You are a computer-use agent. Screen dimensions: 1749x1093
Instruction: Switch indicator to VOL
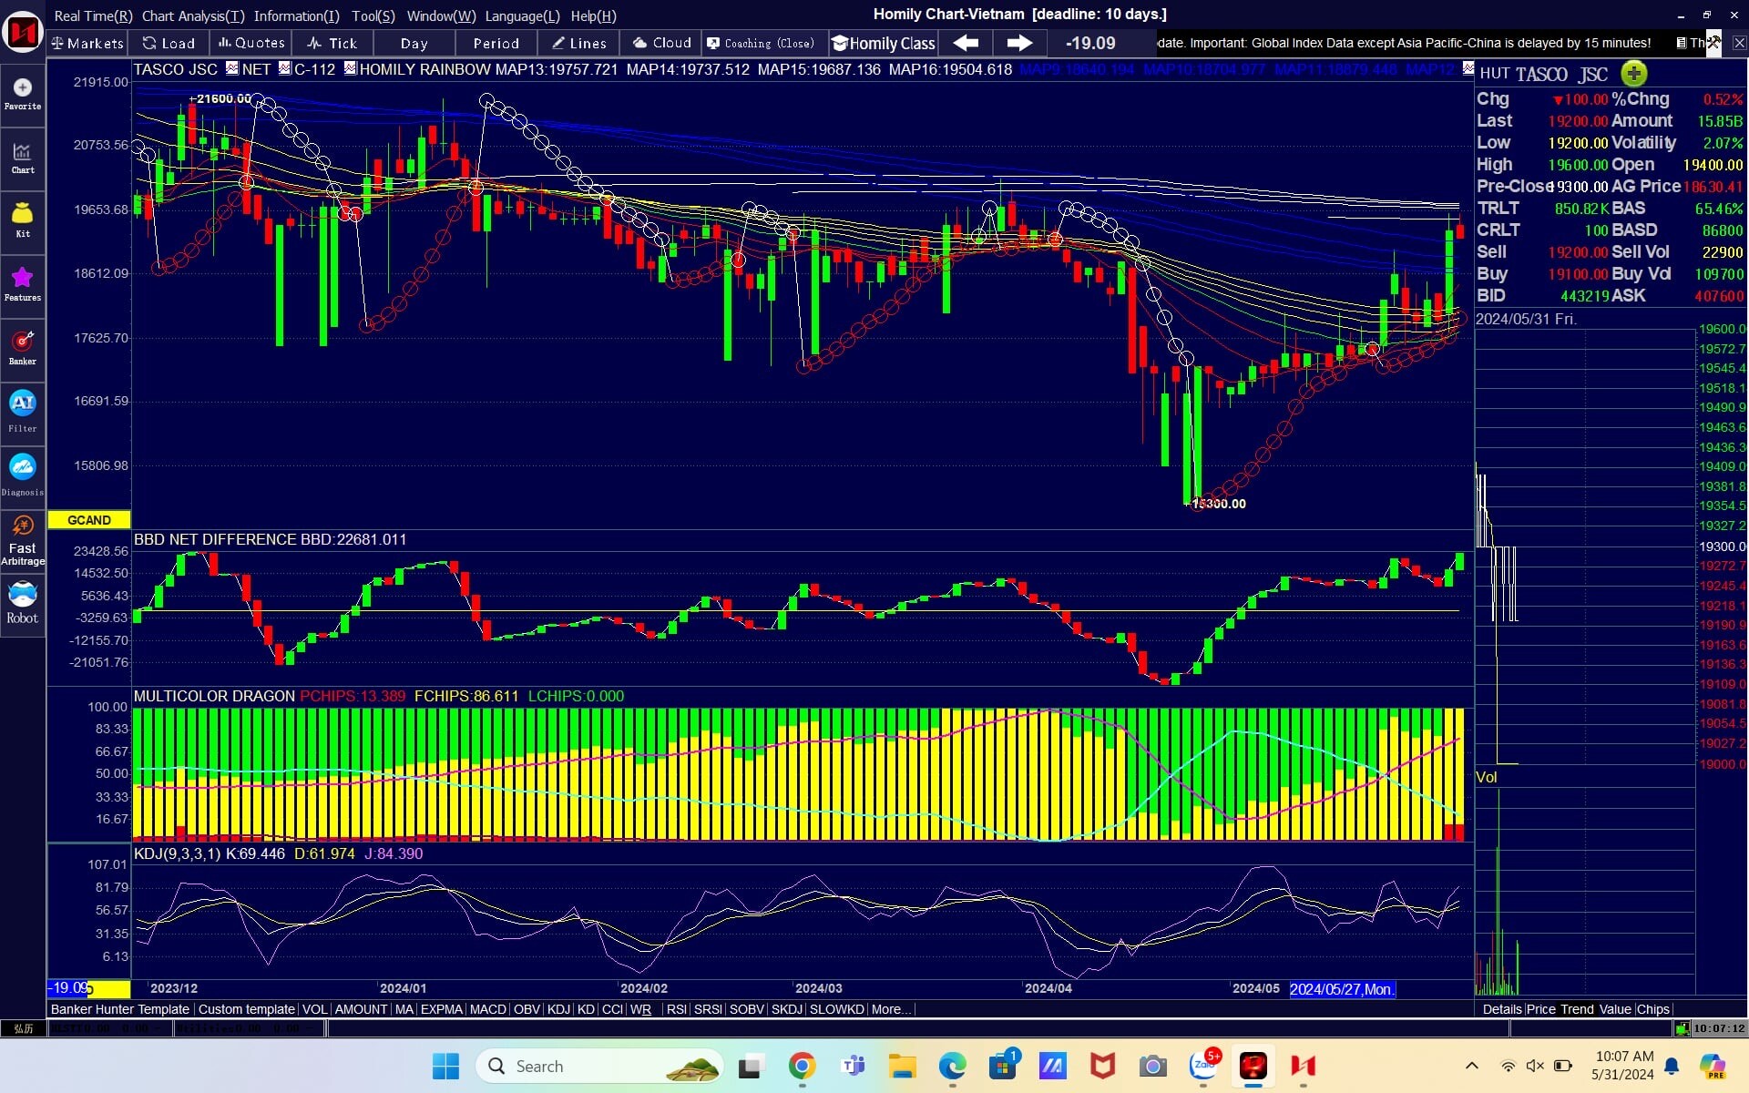pyautogui.click(x=315, y=1009)
